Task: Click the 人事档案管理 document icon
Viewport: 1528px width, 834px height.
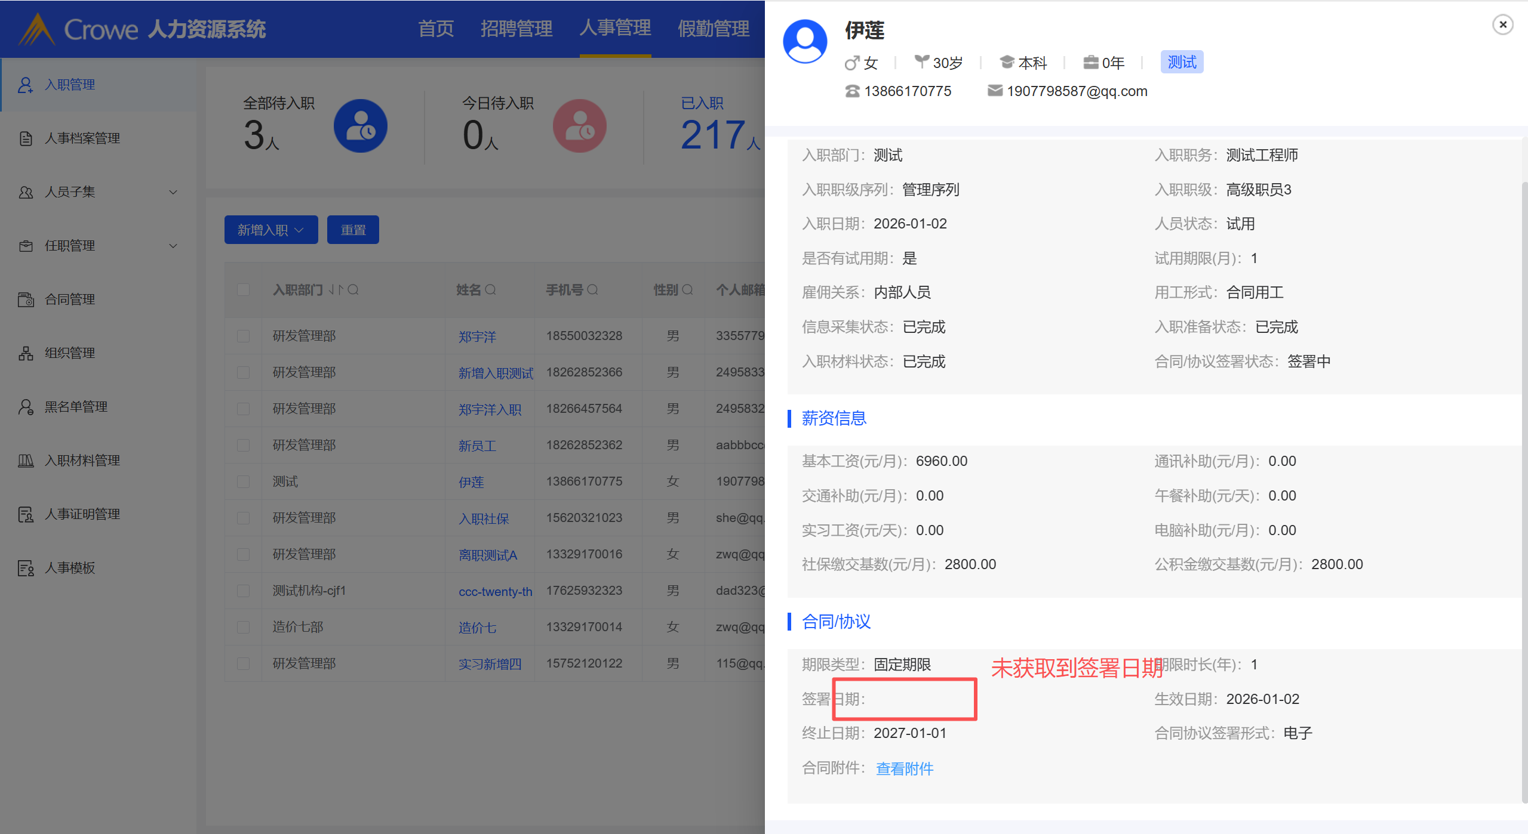Action: point(26,138)
